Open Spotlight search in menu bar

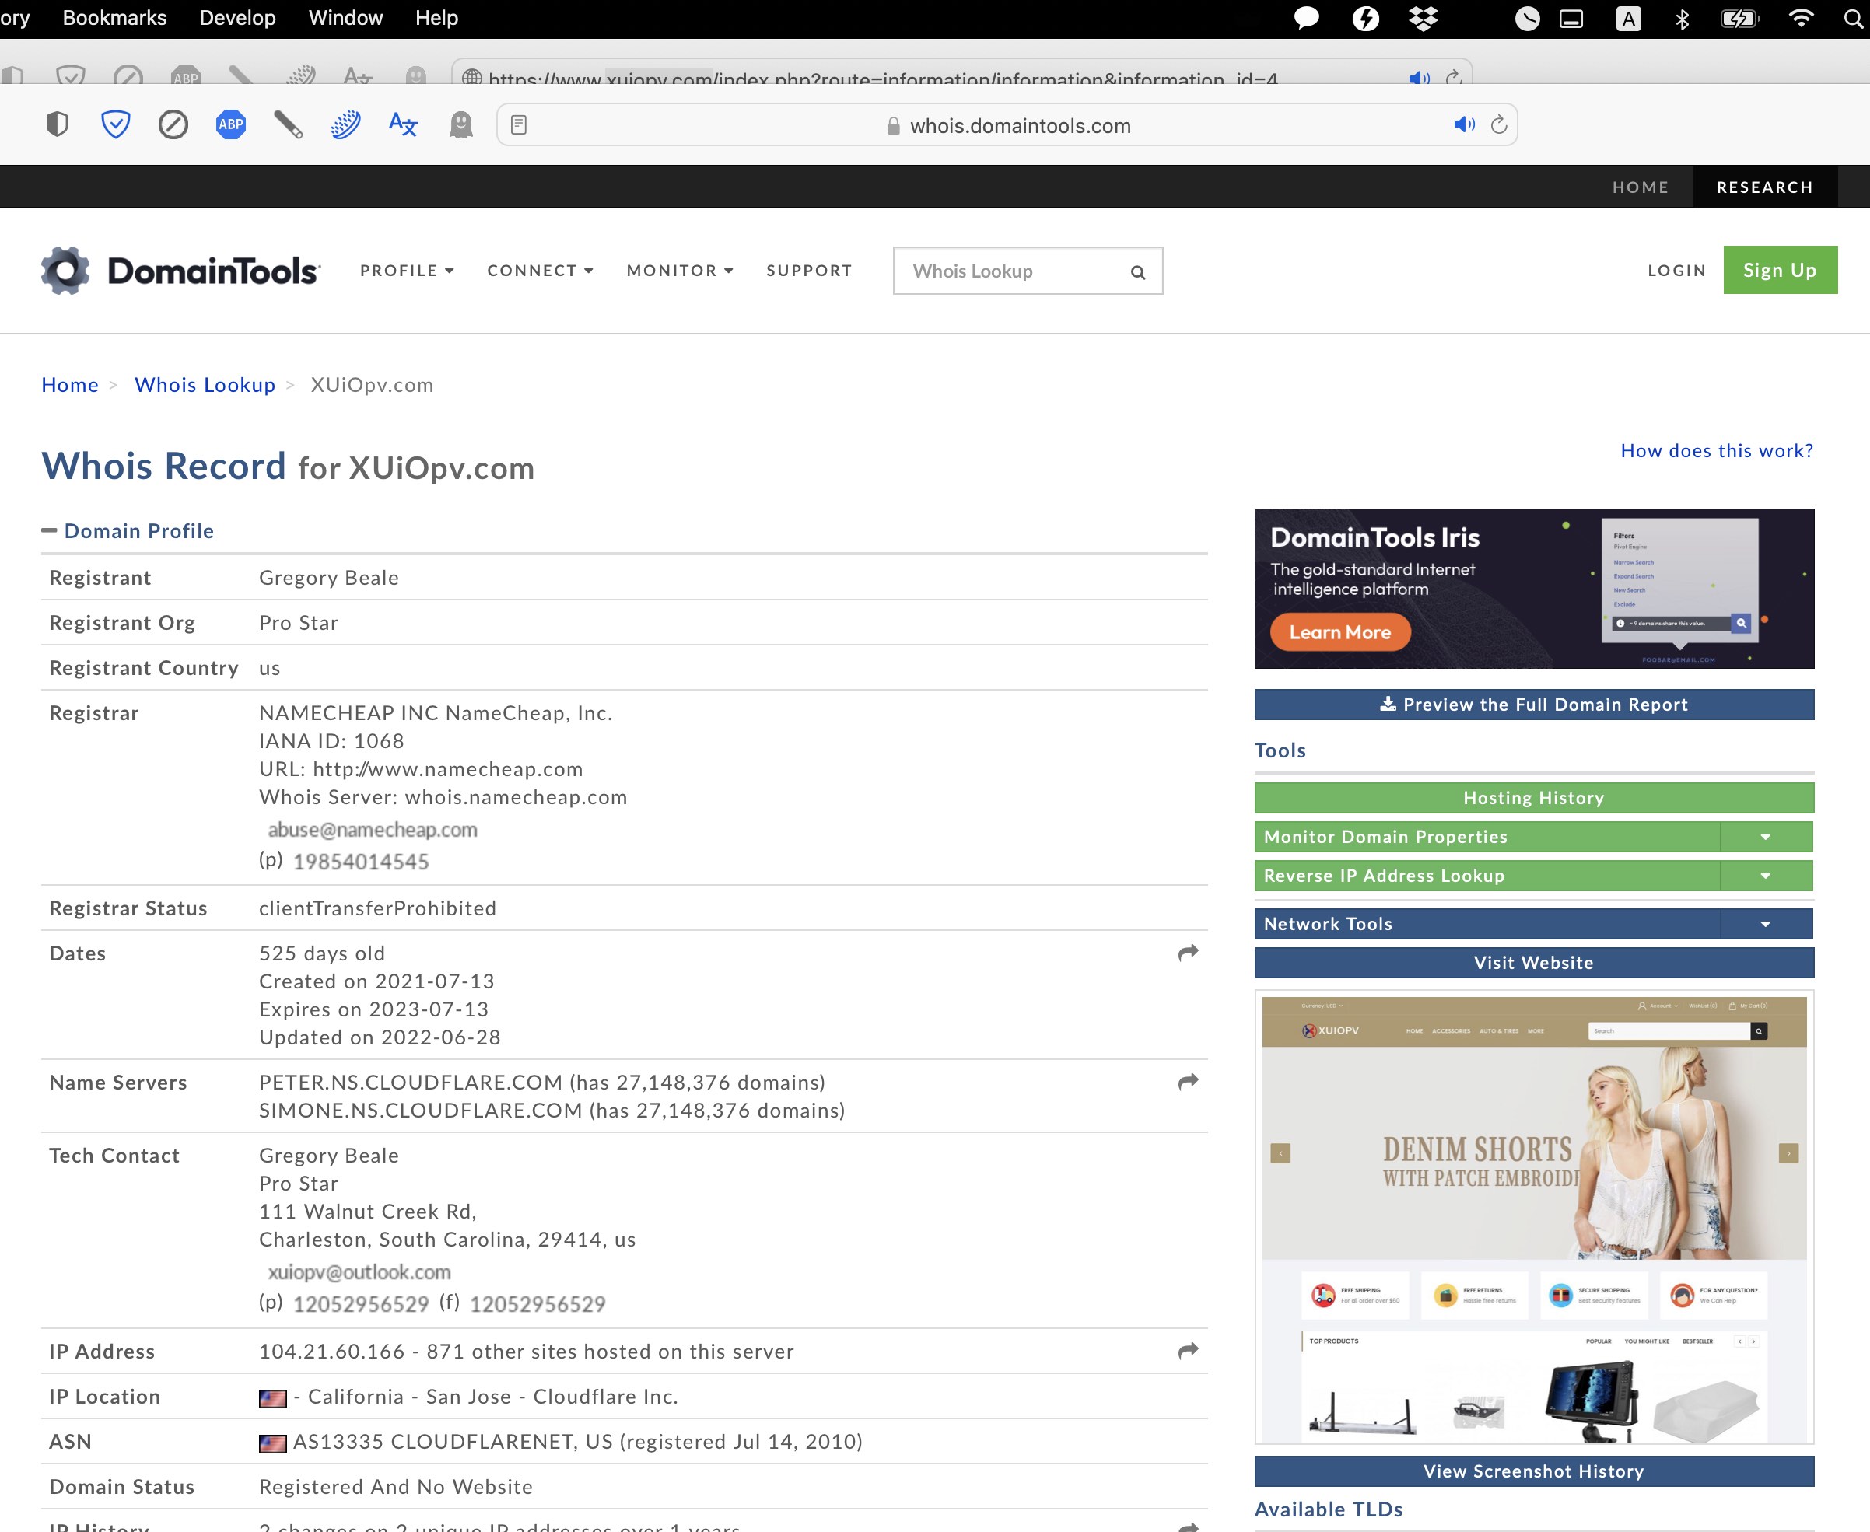[x=1853, y=19]
